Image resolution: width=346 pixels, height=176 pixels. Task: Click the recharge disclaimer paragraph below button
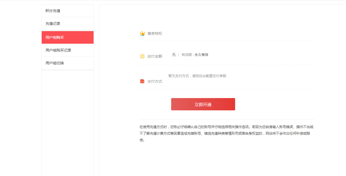point(227,133)
